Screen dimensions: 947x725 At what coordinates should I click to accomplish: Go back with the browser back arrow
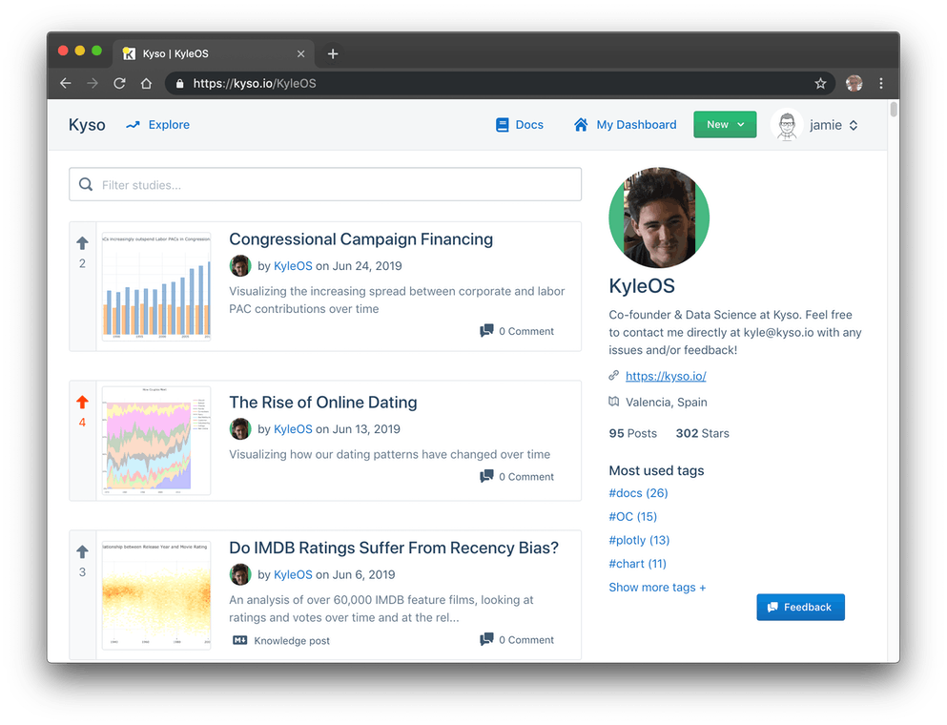click(x=65, y=83)
